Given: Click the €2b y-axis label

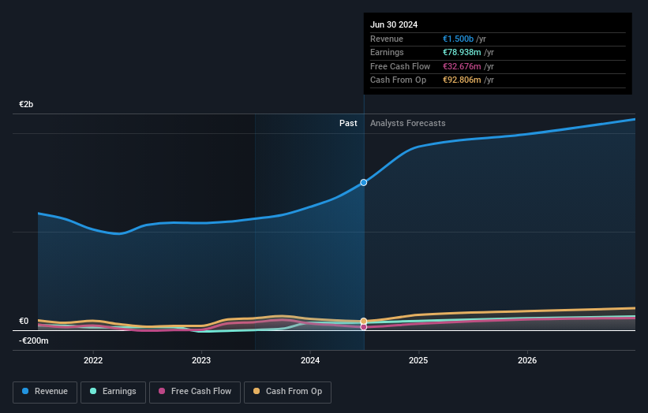Looking at the screenshot, I should [x=26, y=104].
